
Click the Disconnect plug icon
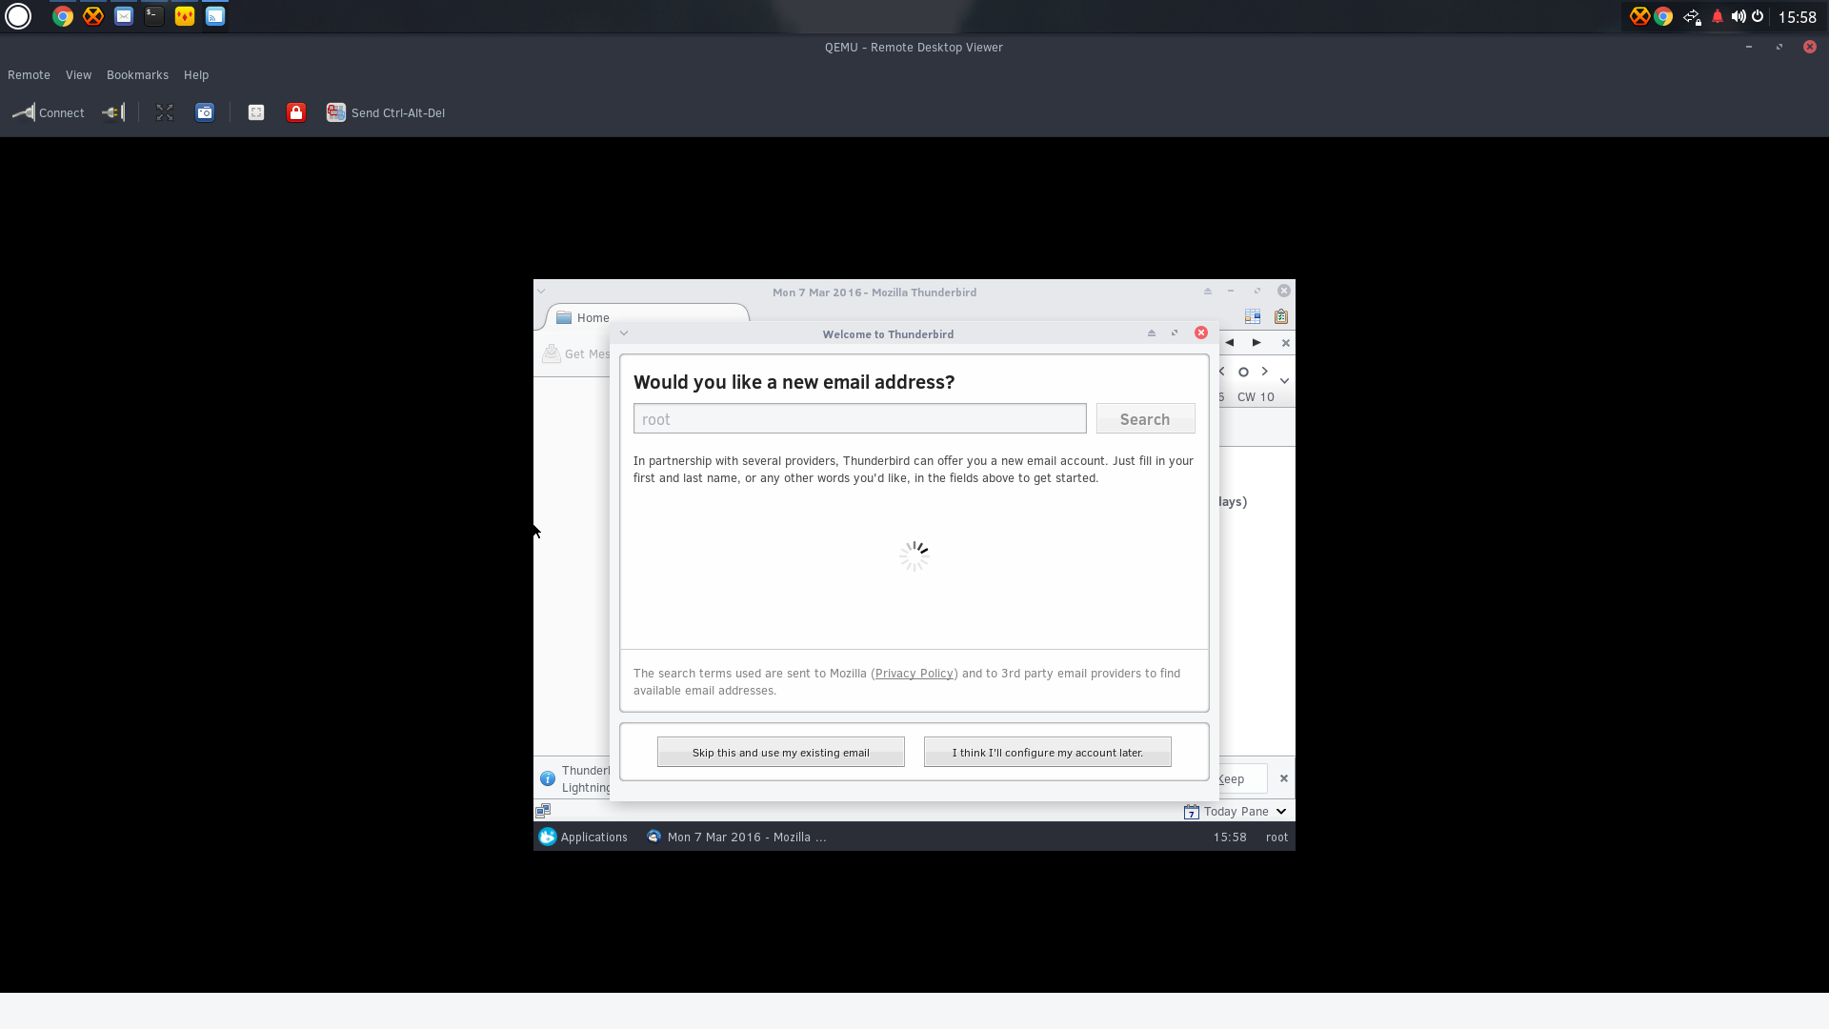click(113, 112)
